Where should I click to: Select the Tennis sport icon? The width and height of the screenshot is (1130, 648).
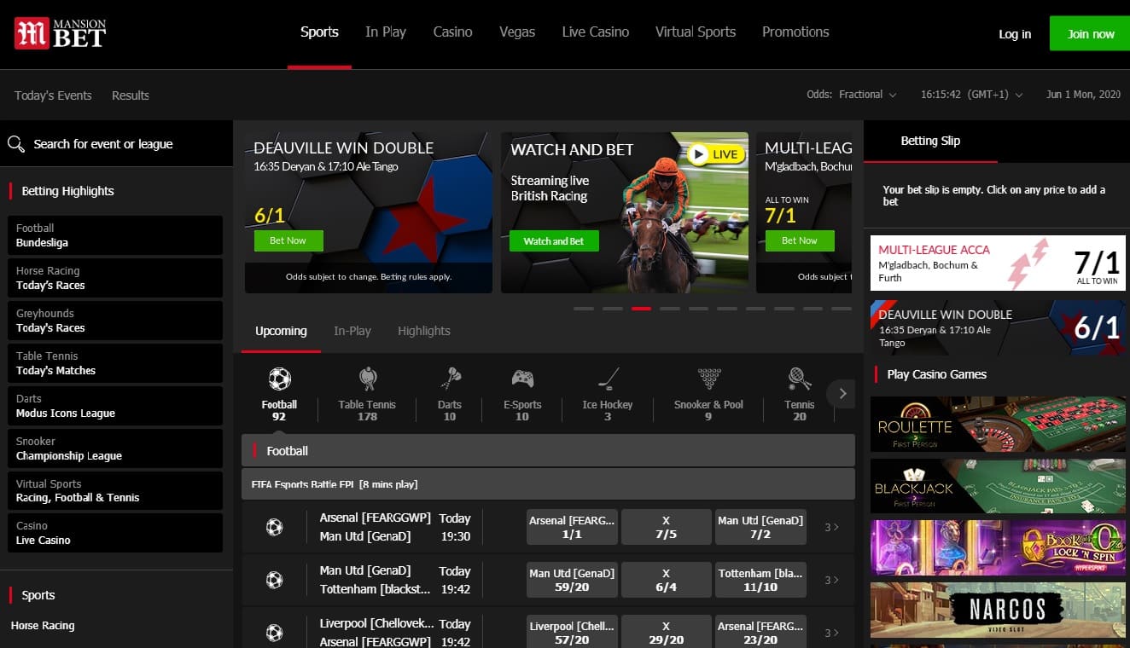800,379
